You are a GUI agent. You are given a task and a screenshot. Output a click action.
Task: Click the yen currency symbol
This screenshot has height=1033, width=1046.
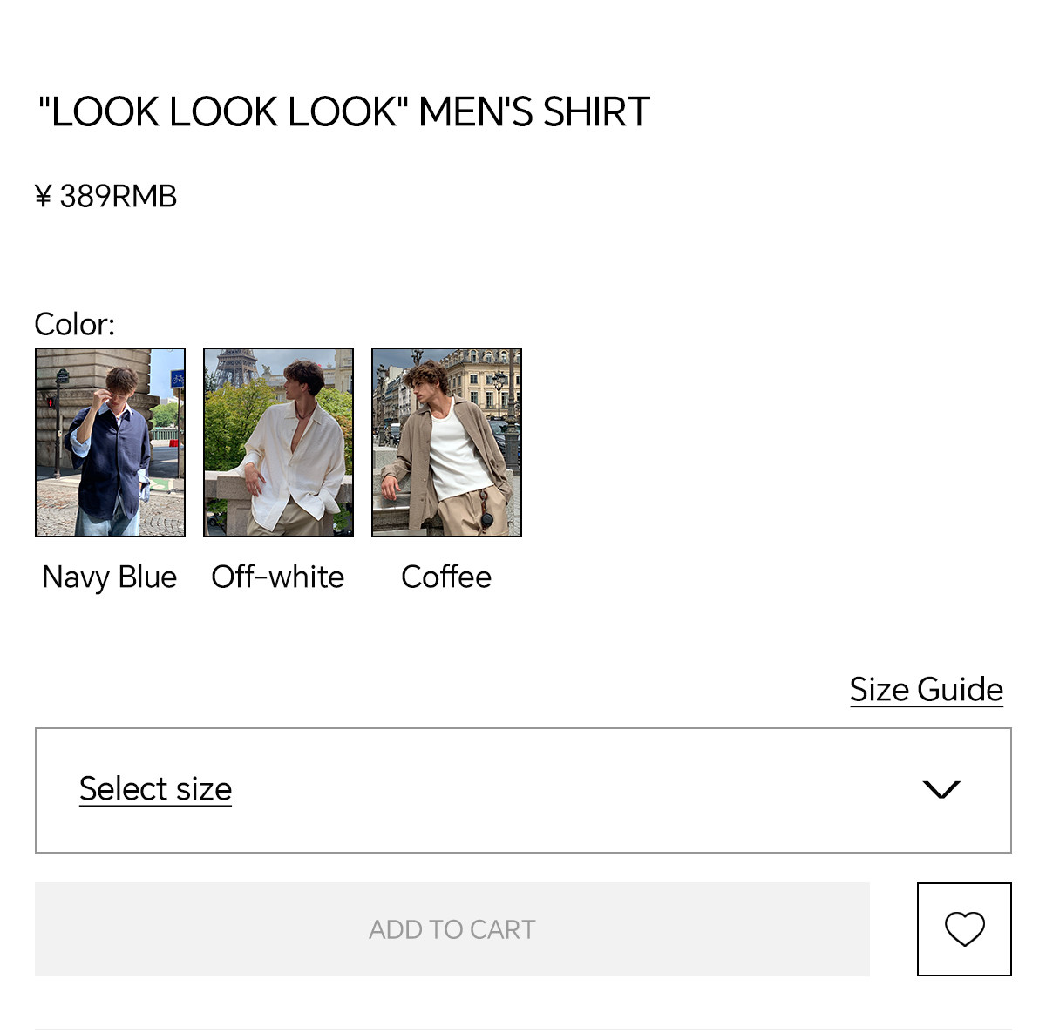(43, 197)
